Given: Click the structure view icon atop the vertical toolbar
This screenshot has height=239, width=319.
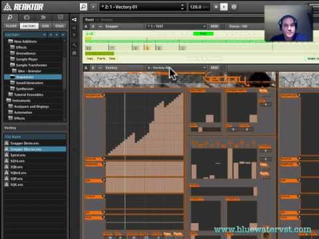Looking at the screenshot, I should [x=74, y=19].
